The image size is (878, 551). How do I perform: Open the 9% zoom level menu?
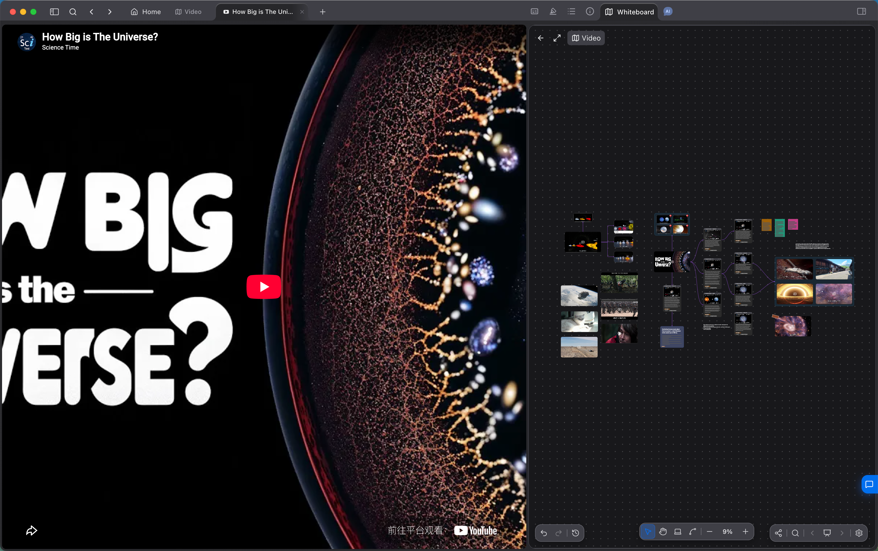coord(727,532)
